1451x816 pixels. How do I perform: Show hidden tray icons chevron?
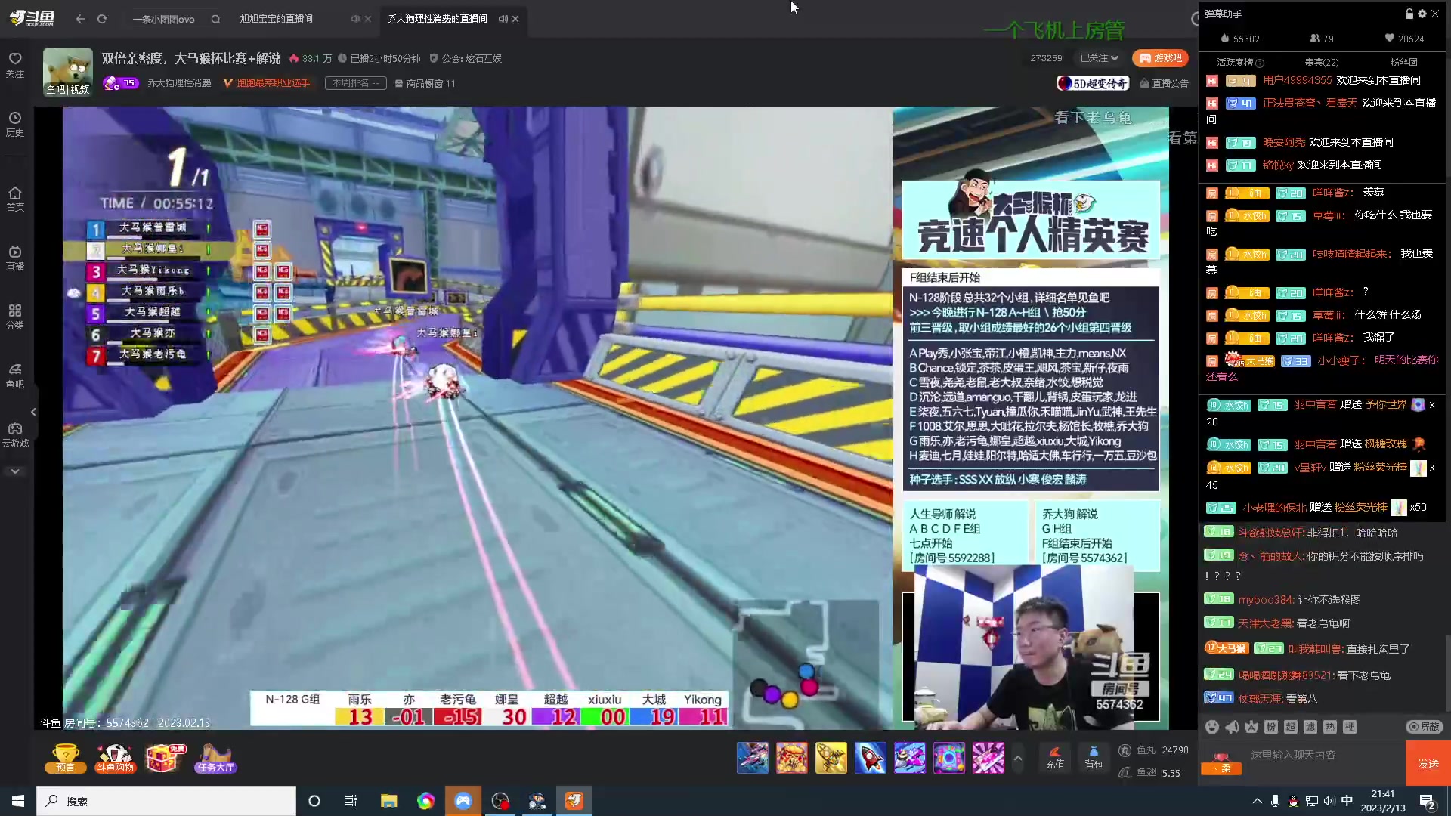tap(1257, 801)
